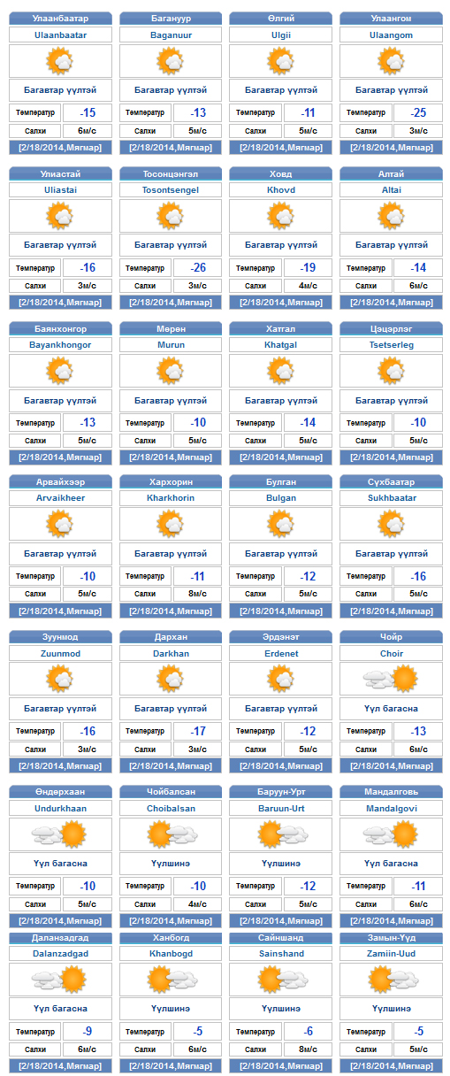Select the Улаангом header tab

click(x=392, y=19)
